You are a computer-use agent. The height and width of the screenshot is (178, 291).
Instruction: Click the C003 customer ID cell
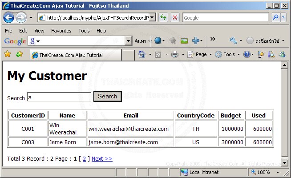tap(28, 142)
